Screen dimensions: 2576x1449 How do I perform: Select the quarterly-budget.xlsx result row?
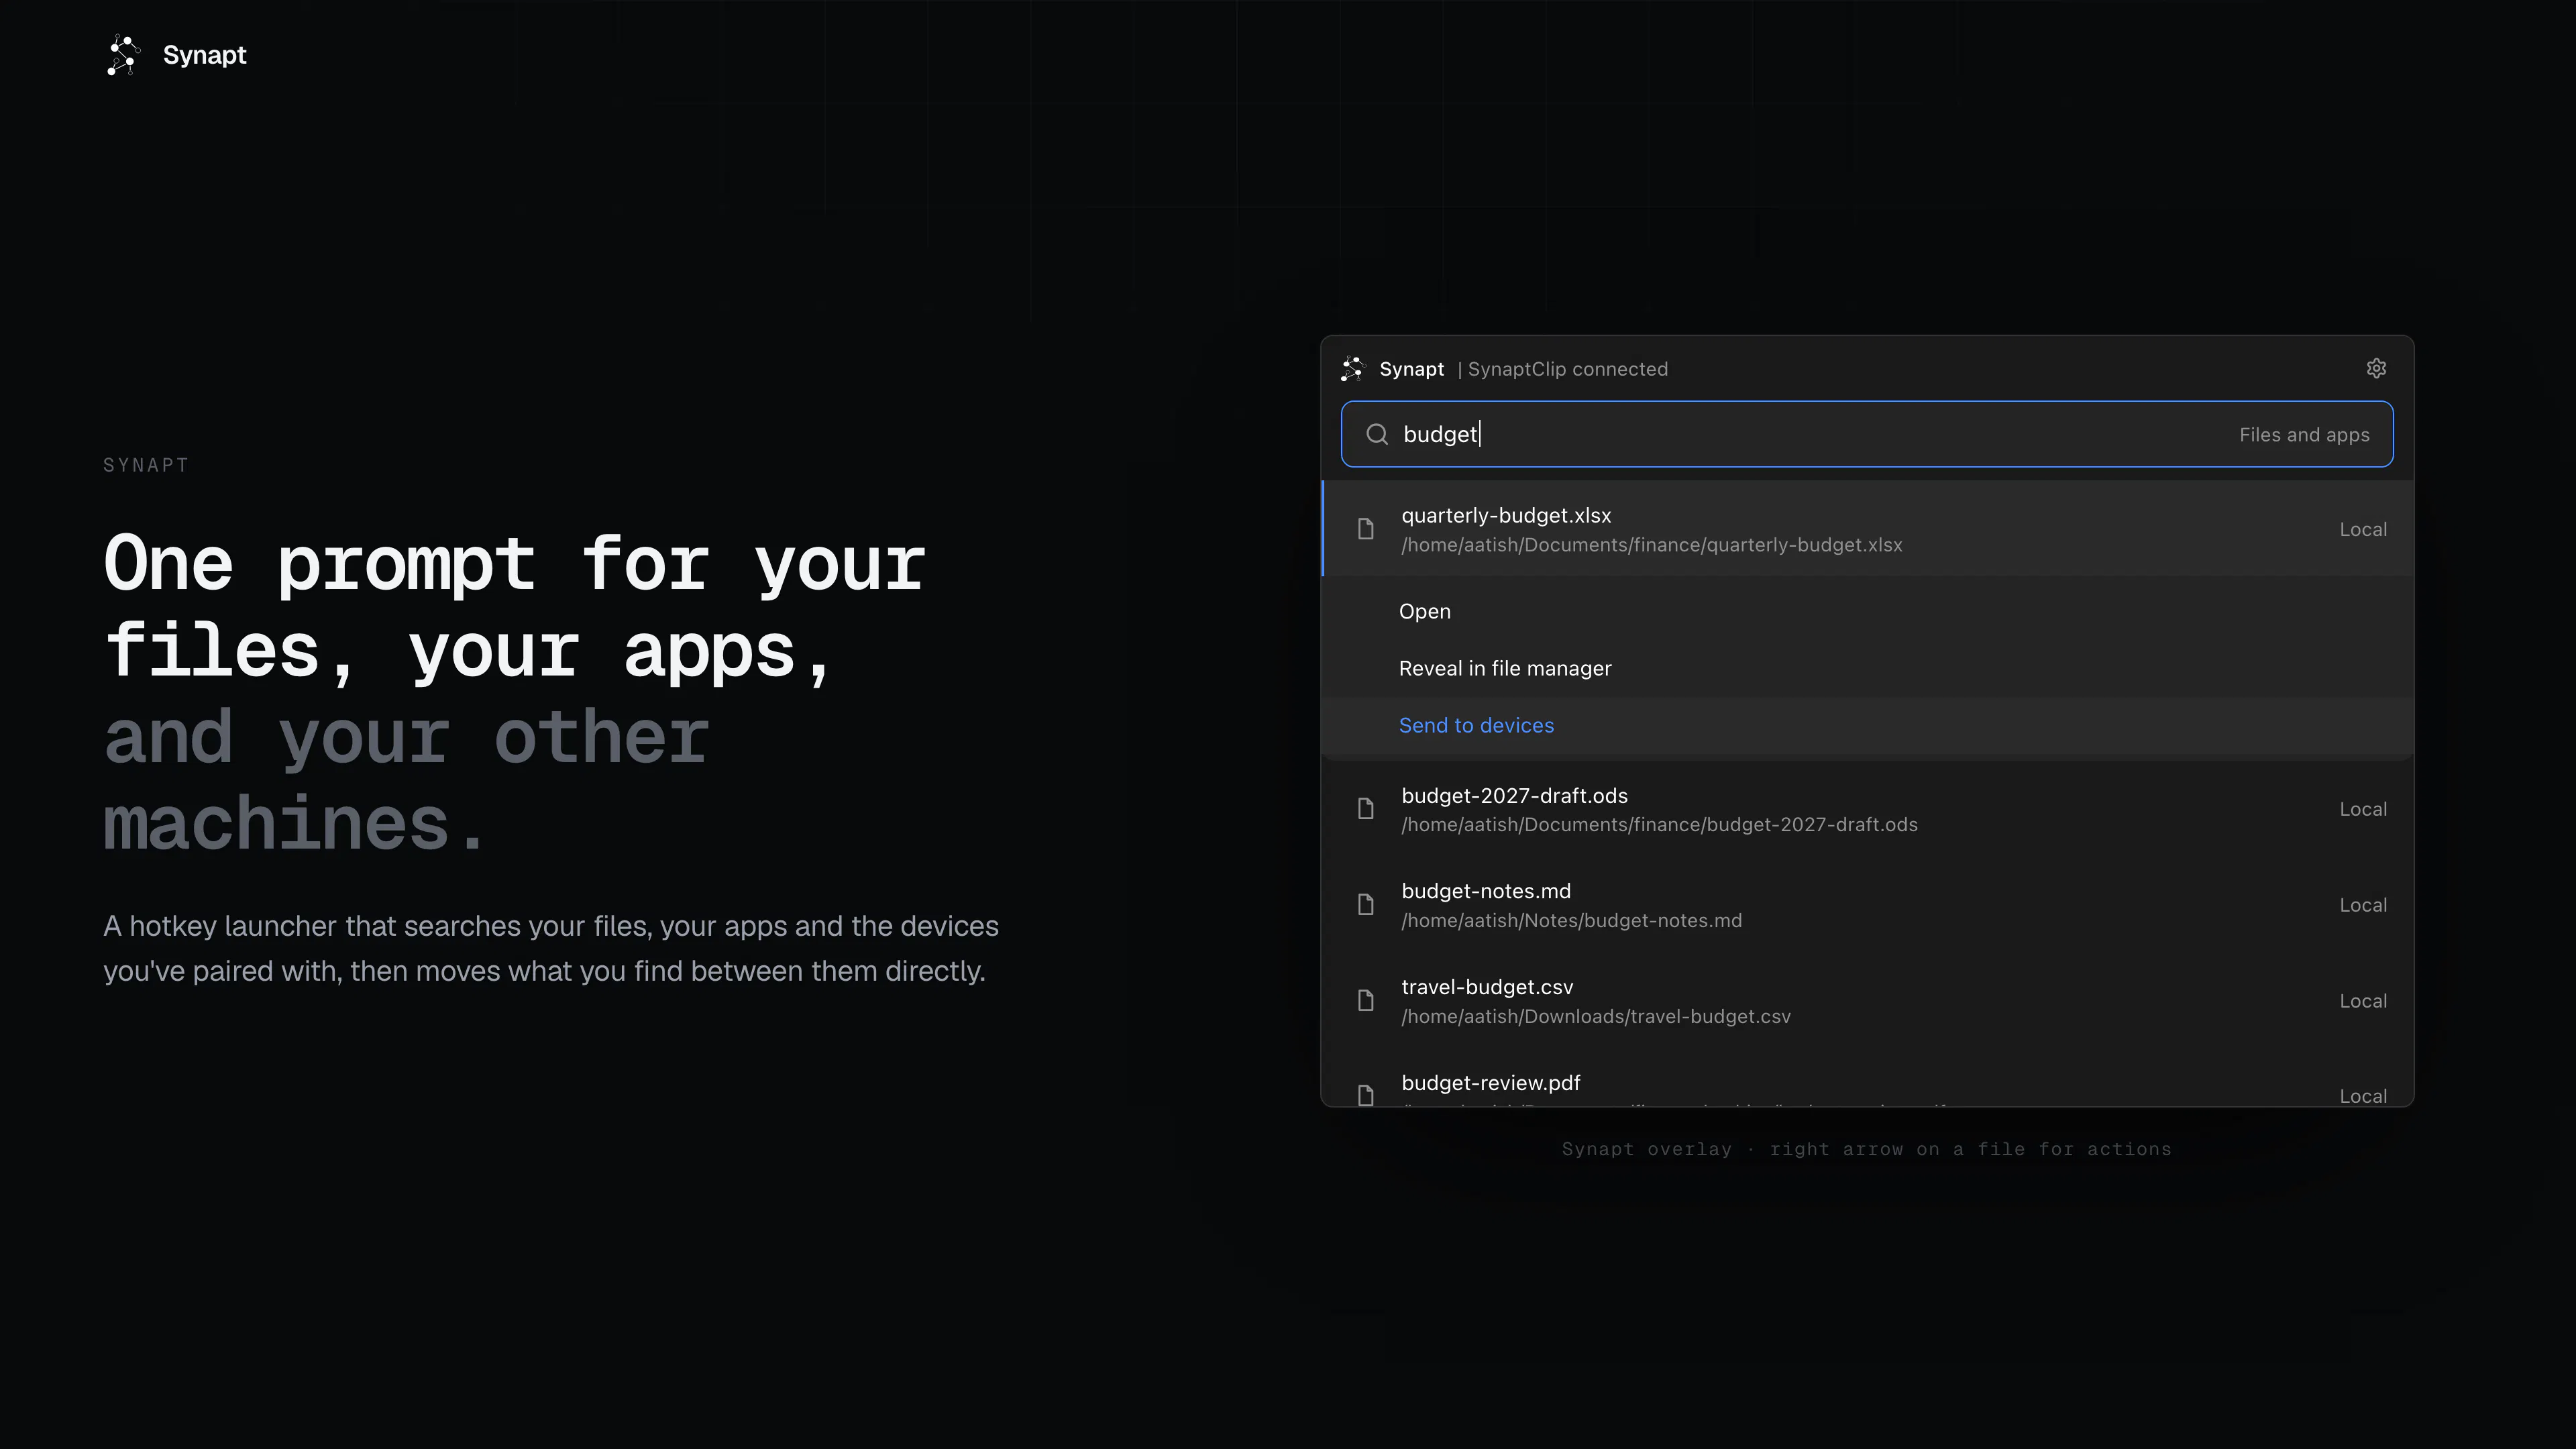[x=1867, y=529]
